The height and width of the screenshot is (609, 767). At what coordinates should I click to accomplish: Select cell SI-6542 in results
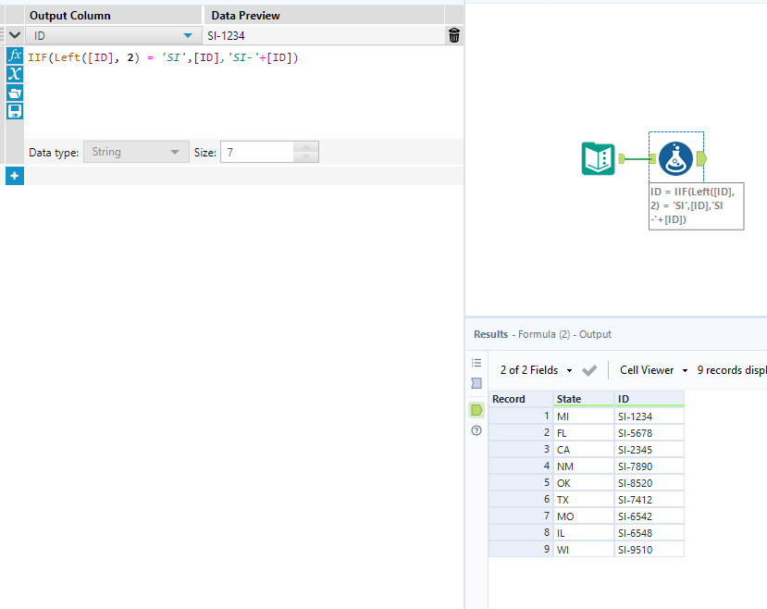coord(649,516)
